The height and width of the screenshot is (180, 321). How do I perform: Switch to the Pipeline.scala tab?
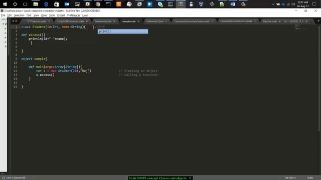(270, 21)
